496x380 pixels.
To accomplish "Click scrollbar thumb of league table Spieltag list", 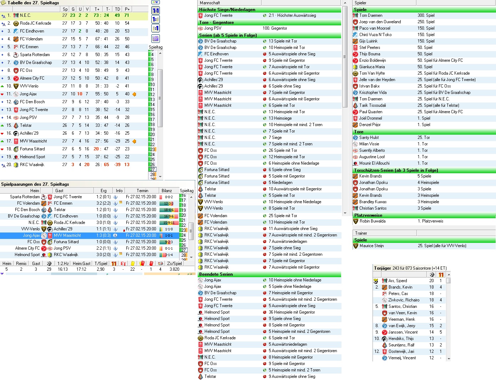I will tap(160, 98).
